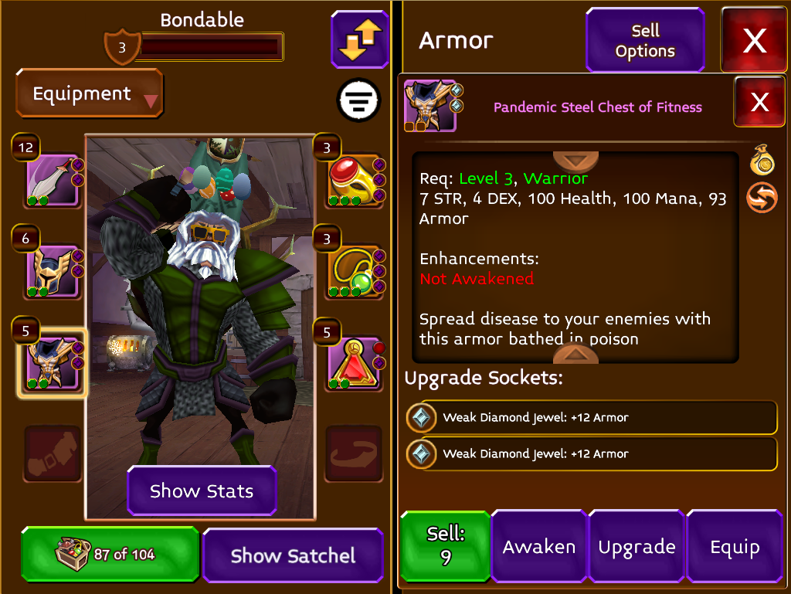The height and width of the screenshot is (594, 791).
Task: Collapse item description using top arrow
Action: tap(575, 161)
